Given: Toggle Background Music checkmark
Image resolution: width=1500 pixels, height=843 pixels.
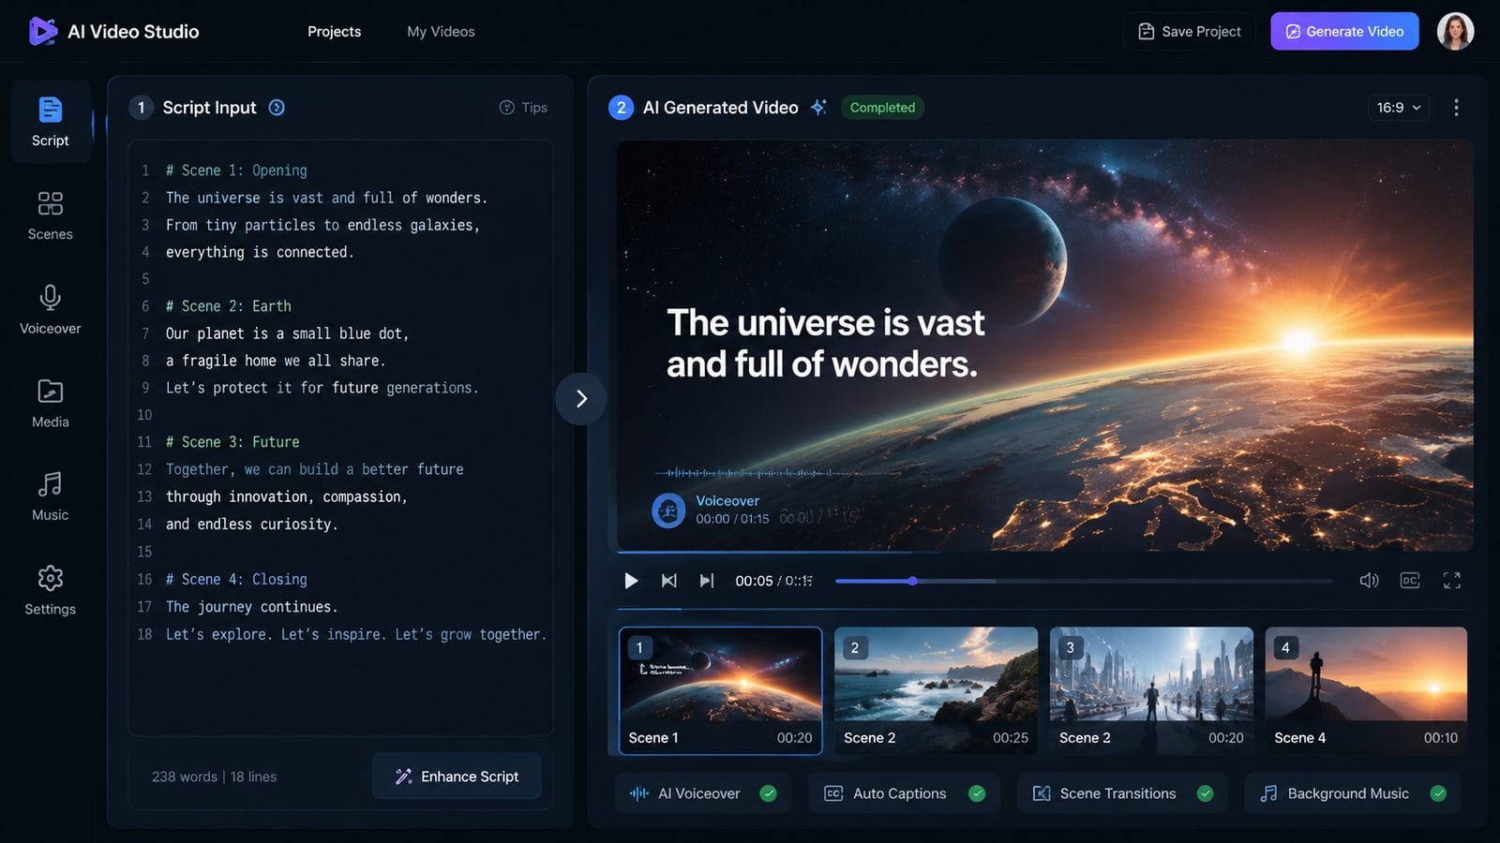Looking at the screenshot, I should [1438, 793].
